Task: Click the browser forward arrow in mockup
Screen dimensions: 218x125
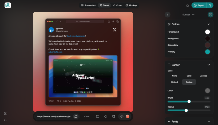Action: 60,21
